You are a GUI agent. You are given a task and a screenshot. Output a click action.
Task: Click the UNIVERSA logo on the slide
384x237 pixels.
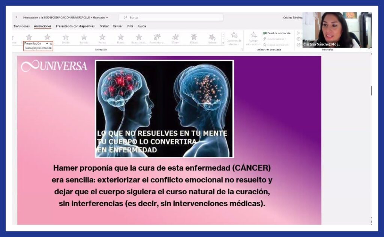click(x=54, y=66)
